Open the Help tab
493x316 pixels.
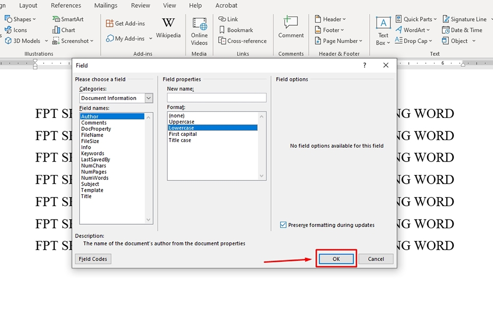pos(195,5)
